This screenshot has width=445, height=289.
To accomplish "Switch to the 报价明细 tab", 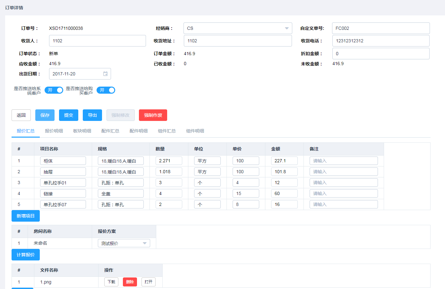I will (x=54, y=131).
